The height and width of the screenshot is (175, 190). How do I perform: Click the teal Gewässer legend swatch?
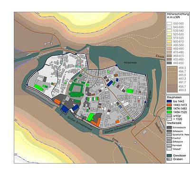tap(170, 155)
